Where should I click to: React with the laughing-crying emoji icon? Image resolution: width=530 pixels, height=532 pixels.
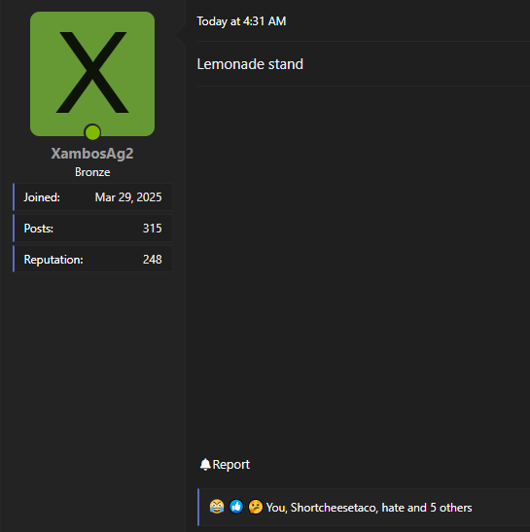(217, 507)
